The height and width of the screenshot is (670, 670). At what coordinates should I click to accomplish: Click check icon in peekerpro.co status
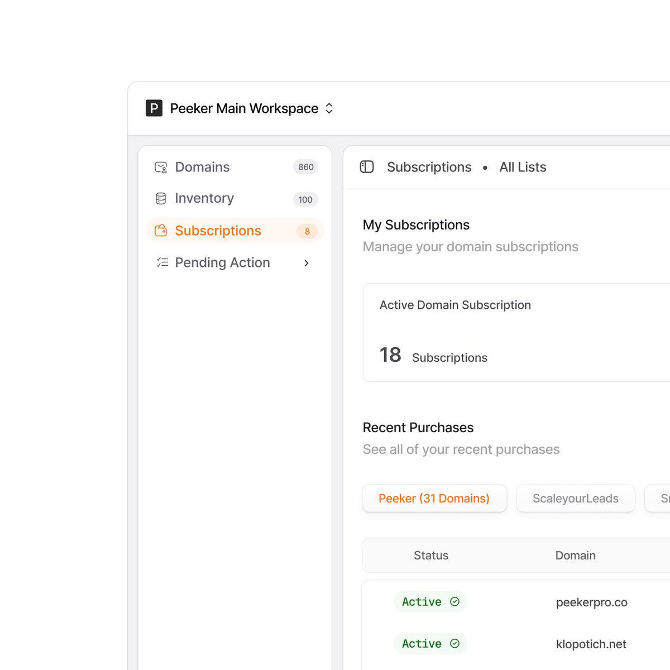454,601
